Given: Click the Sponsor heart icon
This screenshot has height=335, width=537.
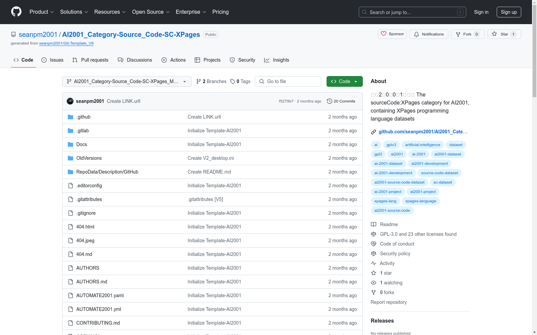Looking at the screenshot, I should 384,34.
